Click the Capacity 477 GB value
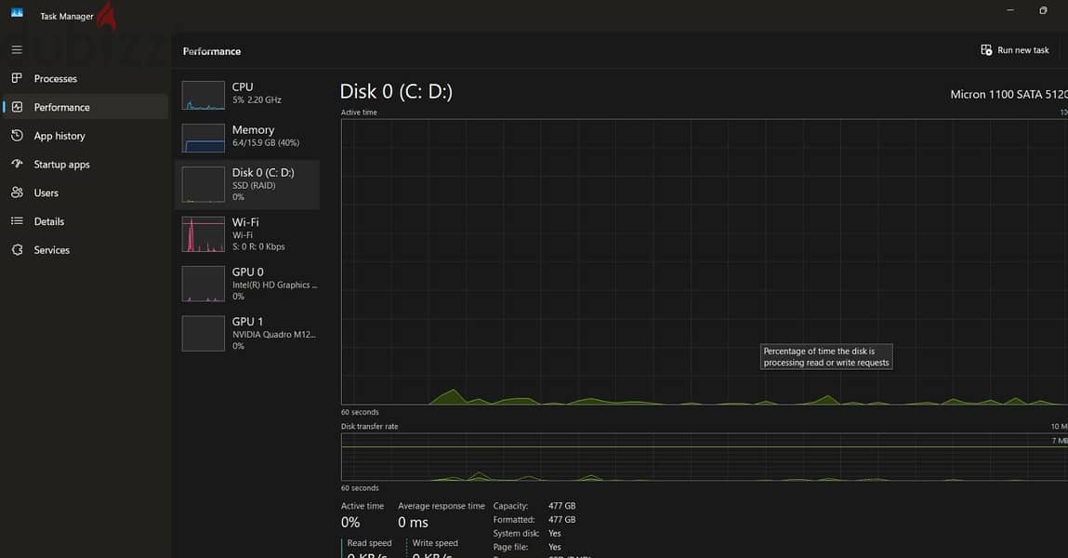Image resolution: width=1068 pixels, height=558 pixels. (562, 506)
